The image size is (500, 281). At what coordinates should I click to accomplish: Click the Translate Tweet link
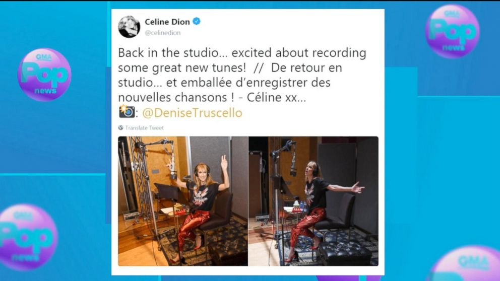pyautogui.click(x=144, y=128)
